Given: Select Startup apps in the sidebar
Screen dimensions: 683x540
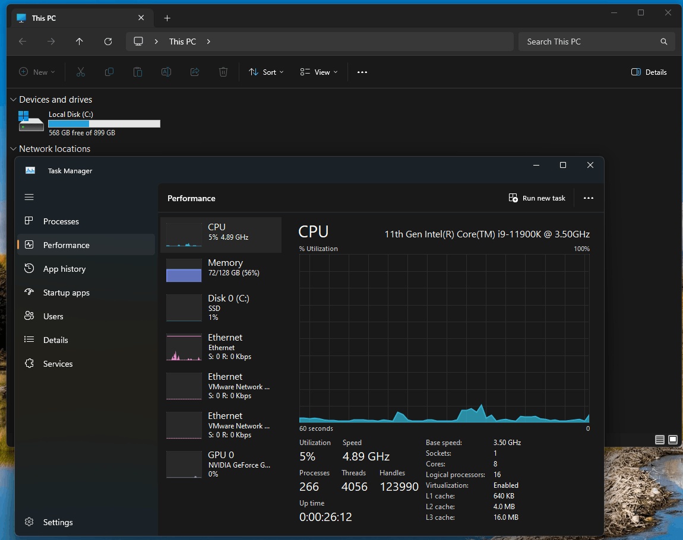Looking at the screenshot, I should [x=66, y=293].
